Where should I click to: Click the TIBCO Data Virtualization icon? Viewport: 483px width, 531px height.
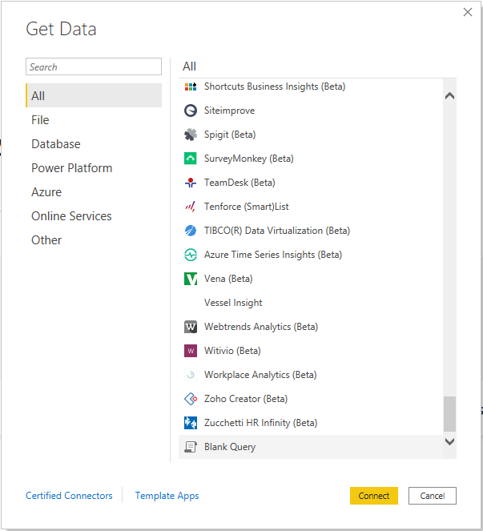pyautogui.click(x=191, y=231)
